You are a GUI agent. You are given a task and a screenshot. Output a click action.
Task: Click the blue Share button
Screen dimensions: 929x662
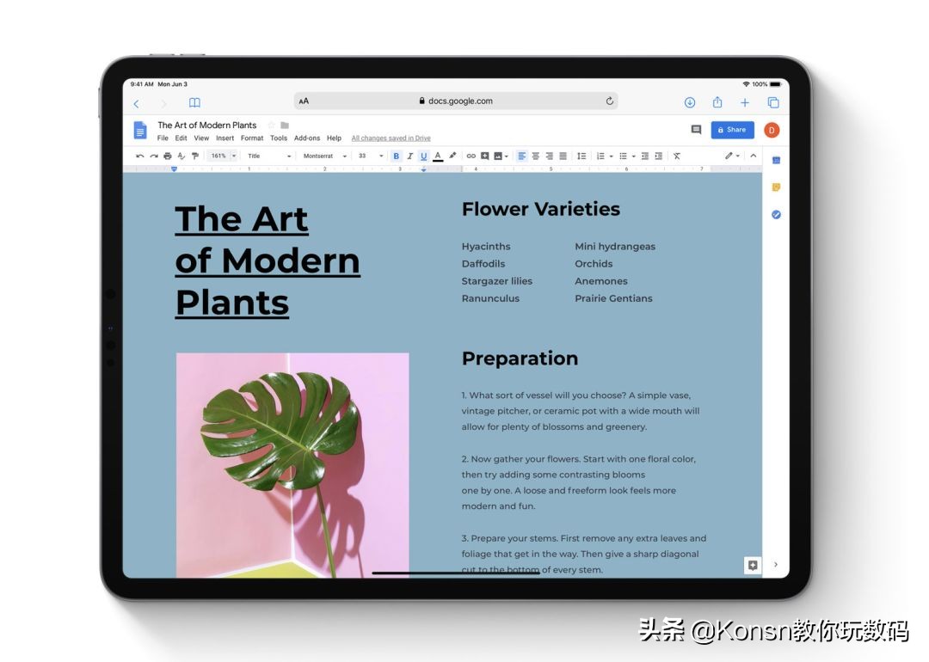(x=732, y=130)
